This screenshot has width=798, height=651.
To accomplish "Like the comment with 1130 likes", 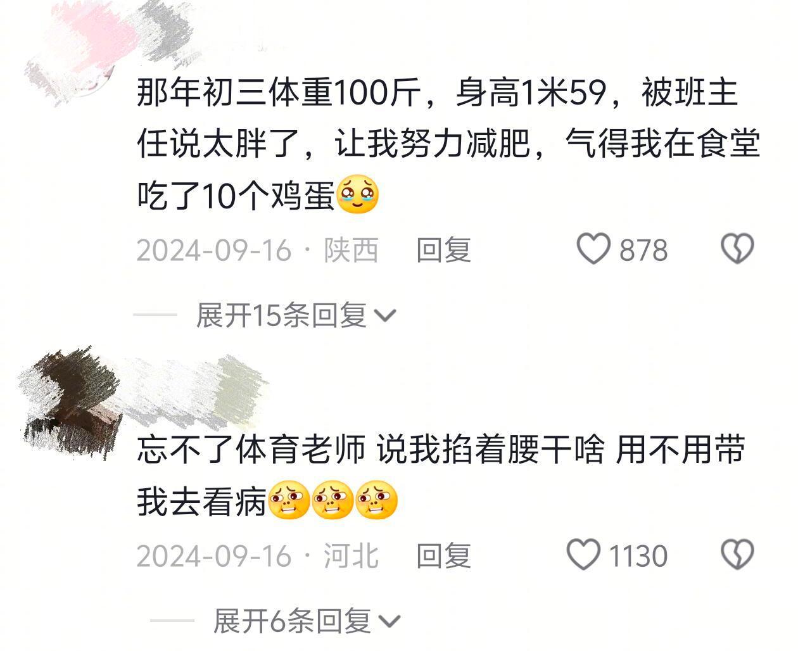I will 583,555.
